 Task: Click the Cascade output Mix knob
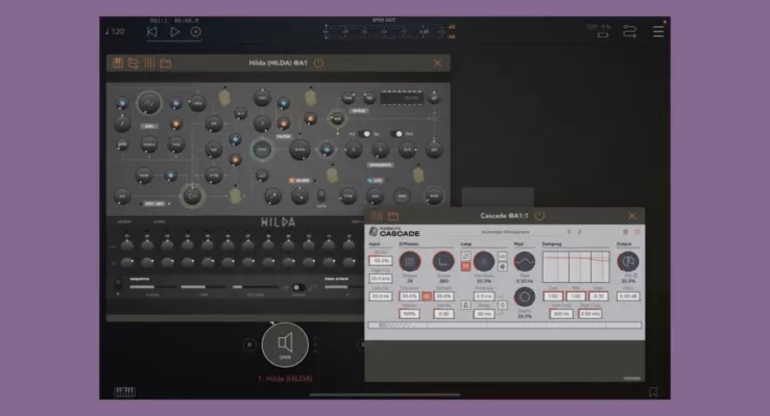628,262
